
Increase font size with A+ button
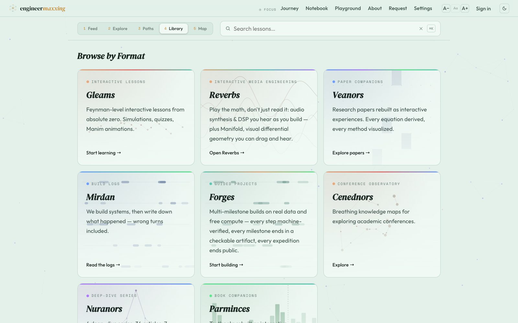465,8
